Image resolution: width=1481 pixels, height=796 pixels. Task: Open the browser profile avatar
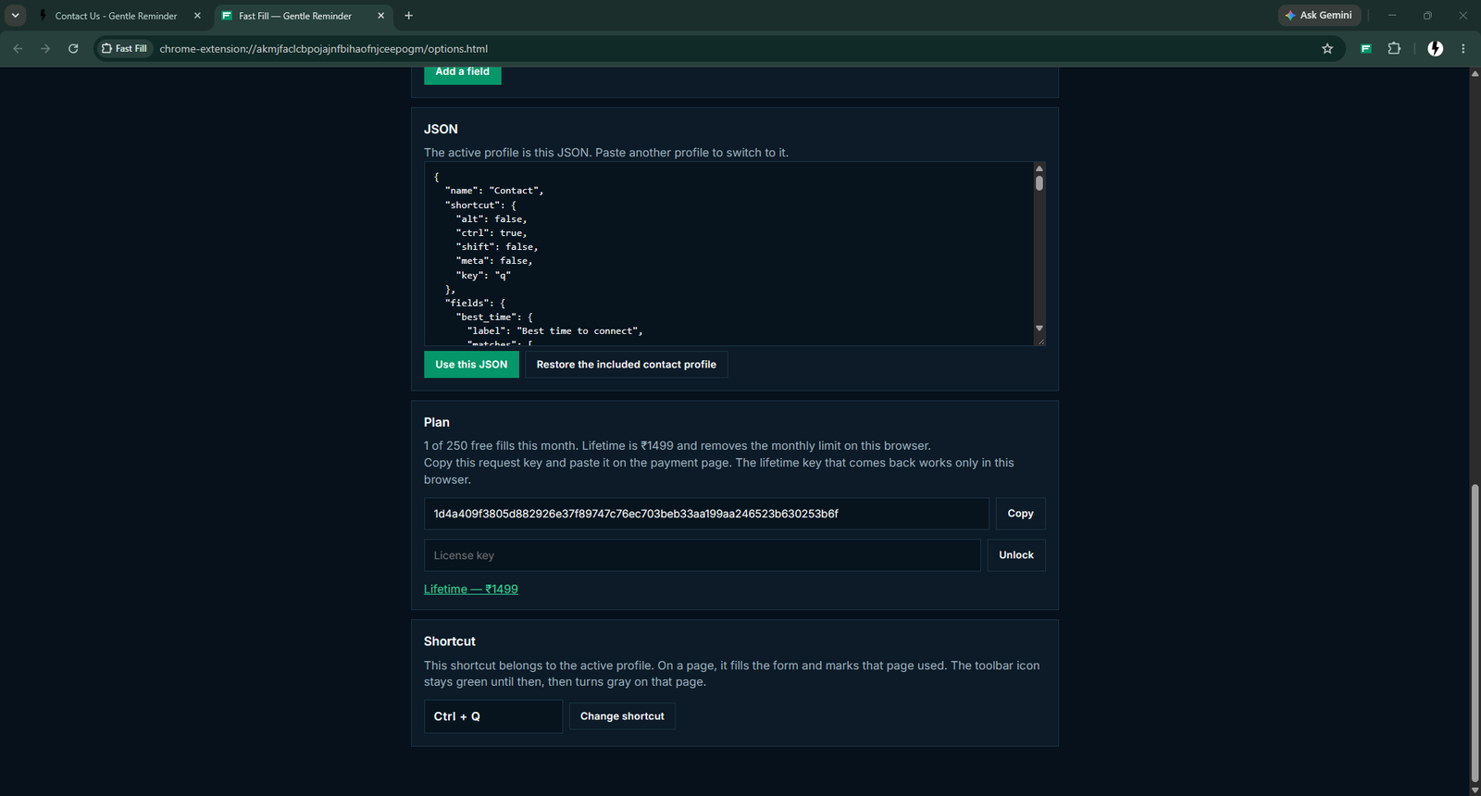pos(1435,49)
